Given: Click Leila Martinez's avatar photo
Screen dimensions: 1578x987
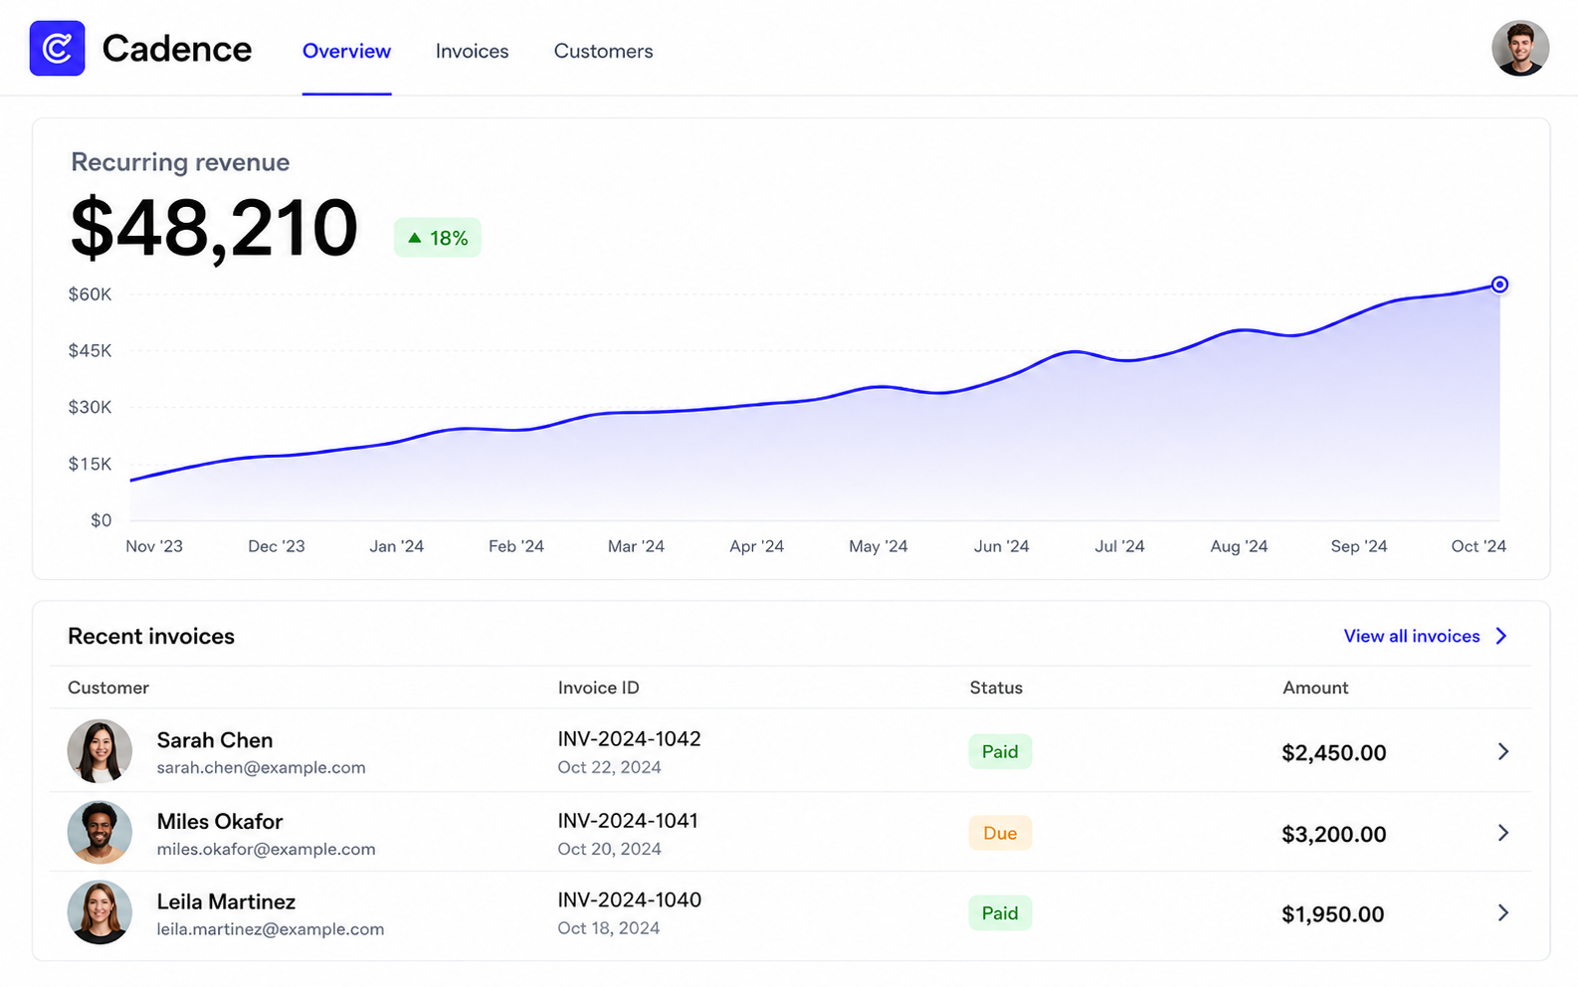Looking at the screenshot, I should coord(99,912).
